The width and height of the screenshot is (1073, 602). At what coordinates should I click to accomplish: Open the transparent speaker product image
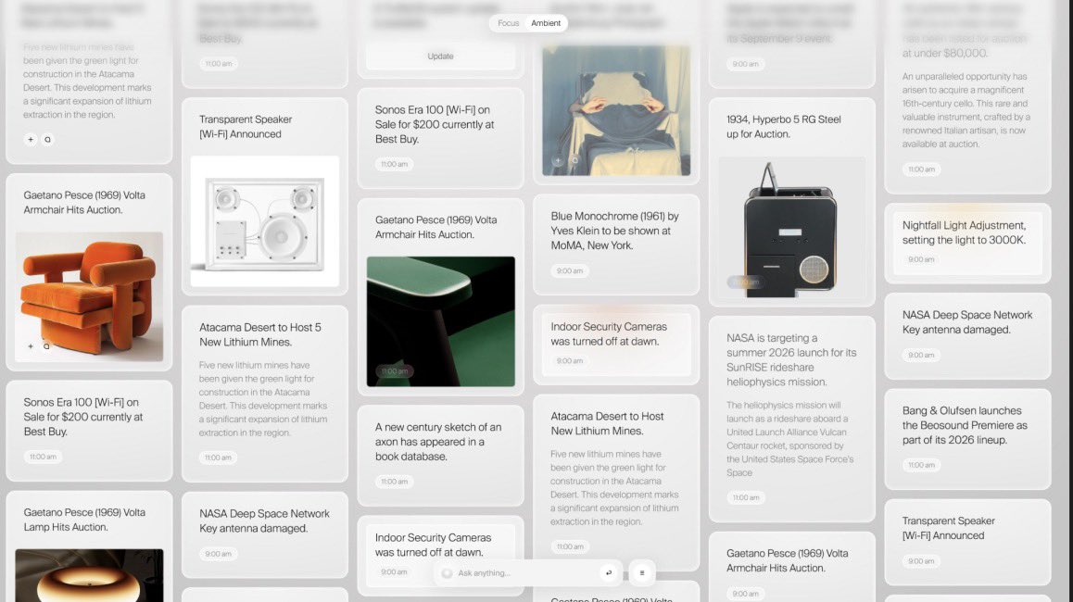tap(265, 221)
